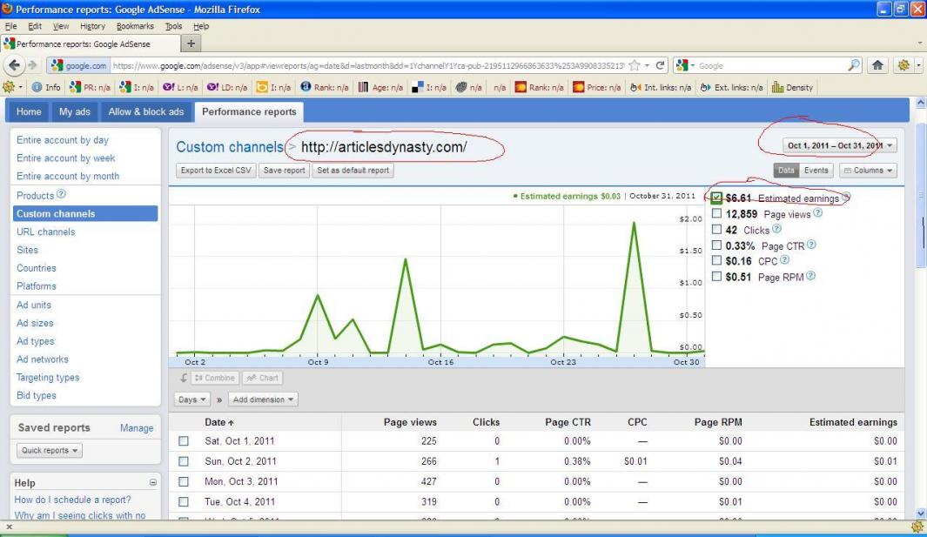927x537 pixels.
Task: Open the Tools menu
Action: (x=173, y=26)
